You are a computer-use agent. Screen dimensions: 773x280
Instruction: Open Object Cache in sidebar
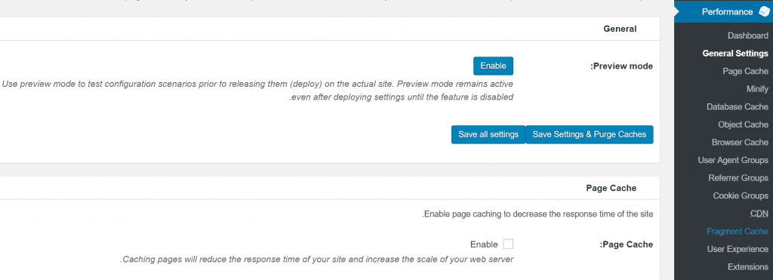point(743,125)
